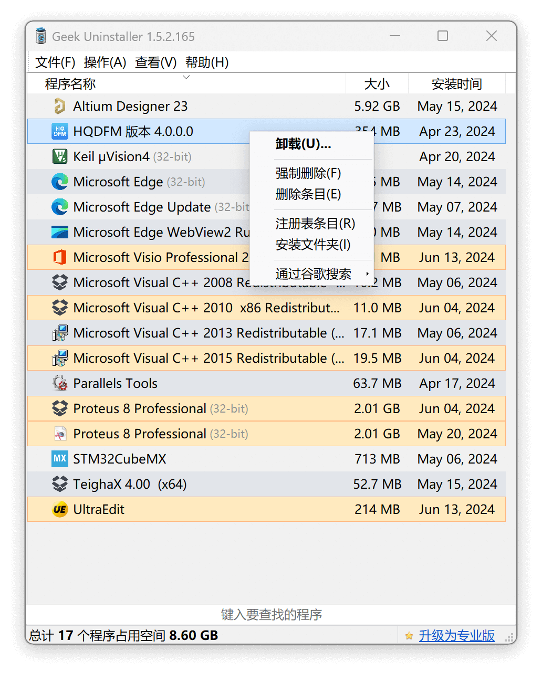This screenshot has height=673, width=542.
Task: Open the 升级为专业版 link
Action: point(456,635)
